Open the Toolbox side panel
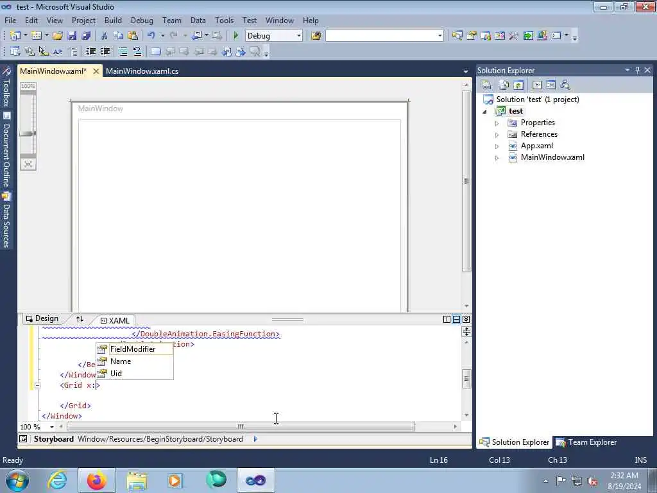Screen dimensions: 657x493 (x=6, y=87)
